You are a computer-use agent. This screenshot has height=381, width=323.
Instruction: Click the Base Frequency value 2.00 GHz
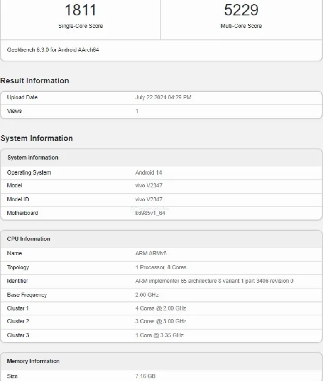tap(147, 295)
